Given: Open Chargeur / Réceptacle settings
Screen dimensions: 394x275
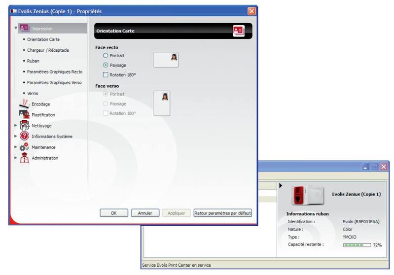Looking at the screenshot, I should click(x=48, y=50).
